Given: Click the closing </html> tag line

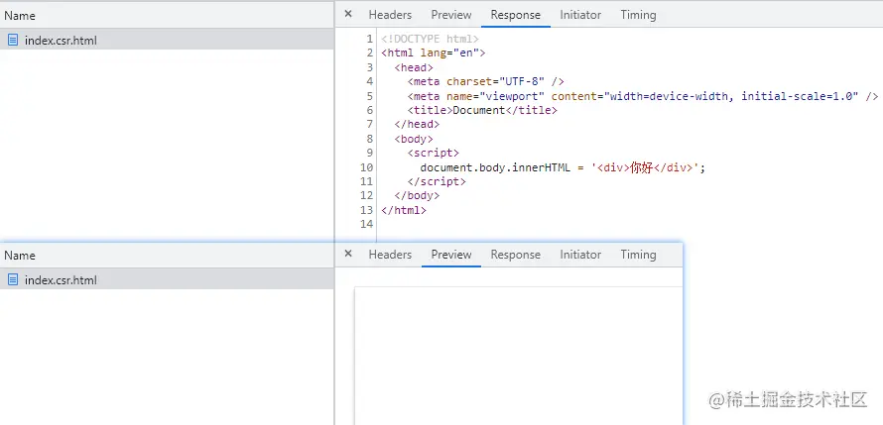Looking at the screenshot, I should (x=403, y=210).
